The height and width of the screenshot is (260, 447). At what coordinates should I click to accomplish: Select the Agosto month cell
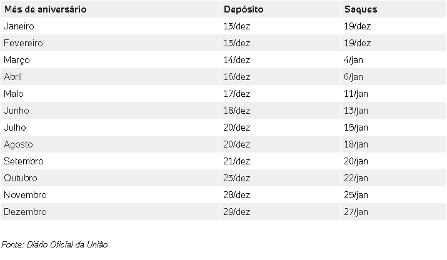18,145
